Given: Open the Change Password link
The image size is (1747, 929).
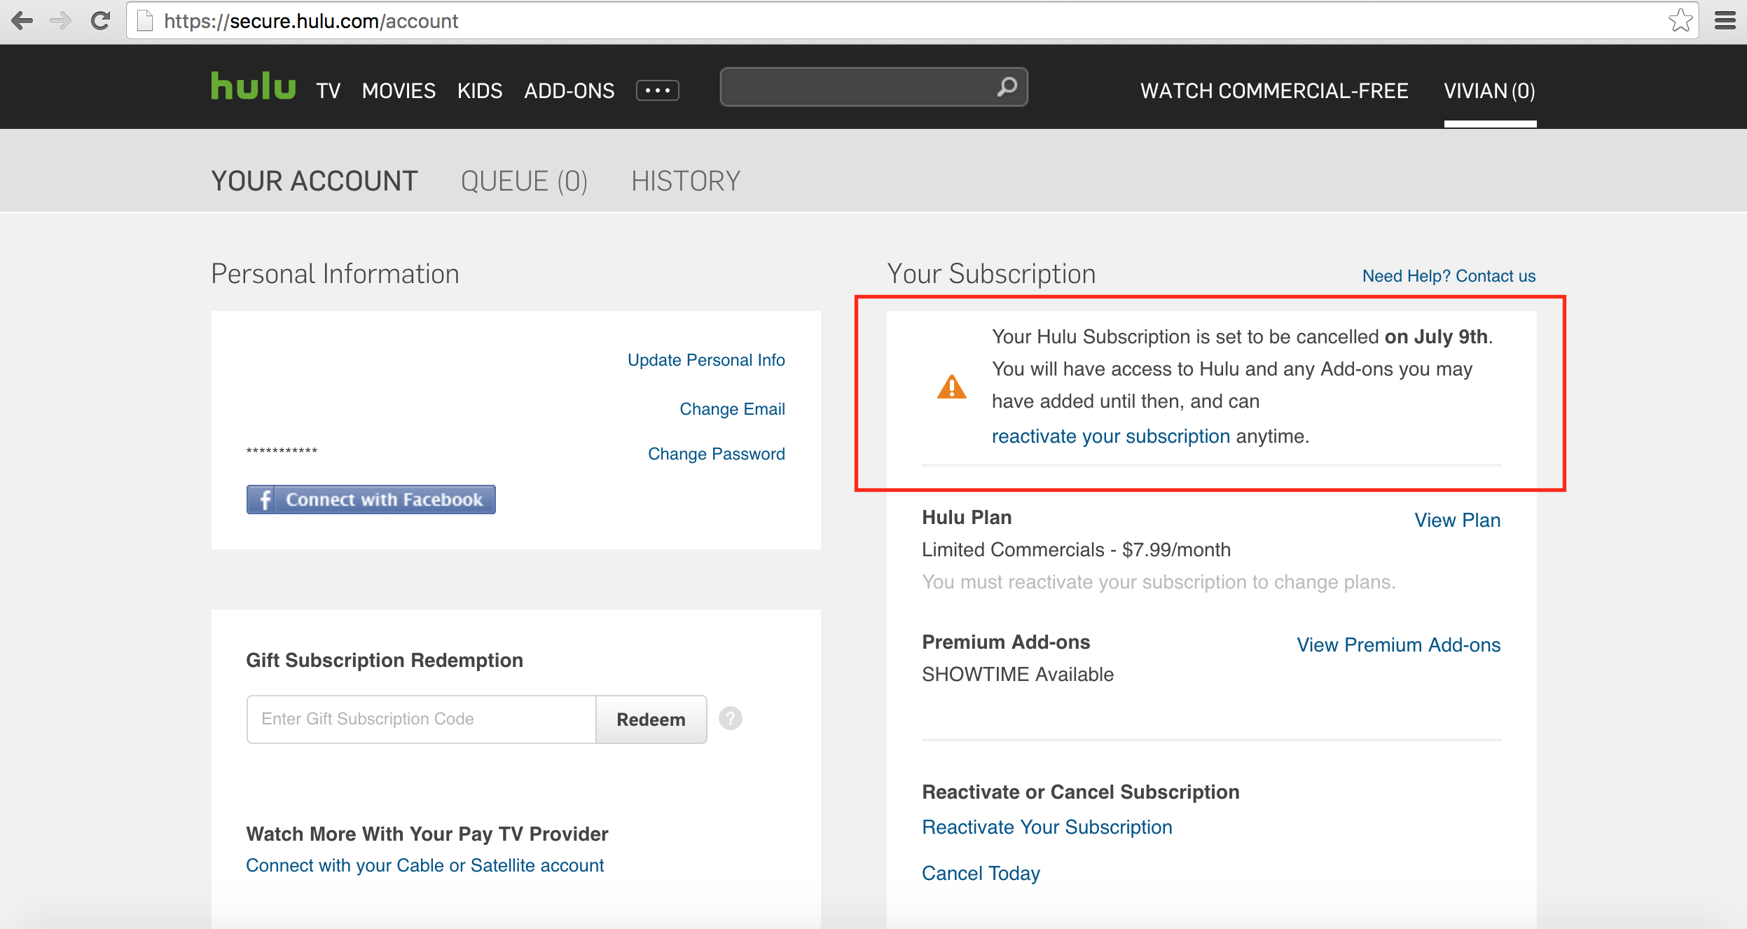Looking at the screenshot, I should coord(716,454).
